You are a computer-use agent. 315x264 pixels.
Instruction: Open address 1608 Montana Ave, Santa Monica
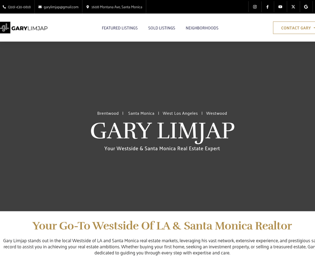(117, 7)
